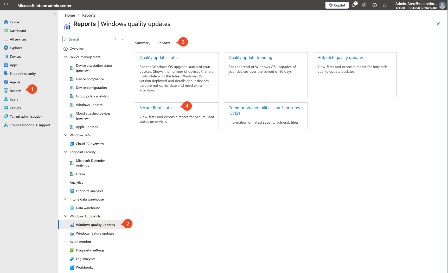Collapse the Reports menu pane
Image resolution: width=448 pixels, height=273 pixels.
pyautogui.click(x=123, y=39)
